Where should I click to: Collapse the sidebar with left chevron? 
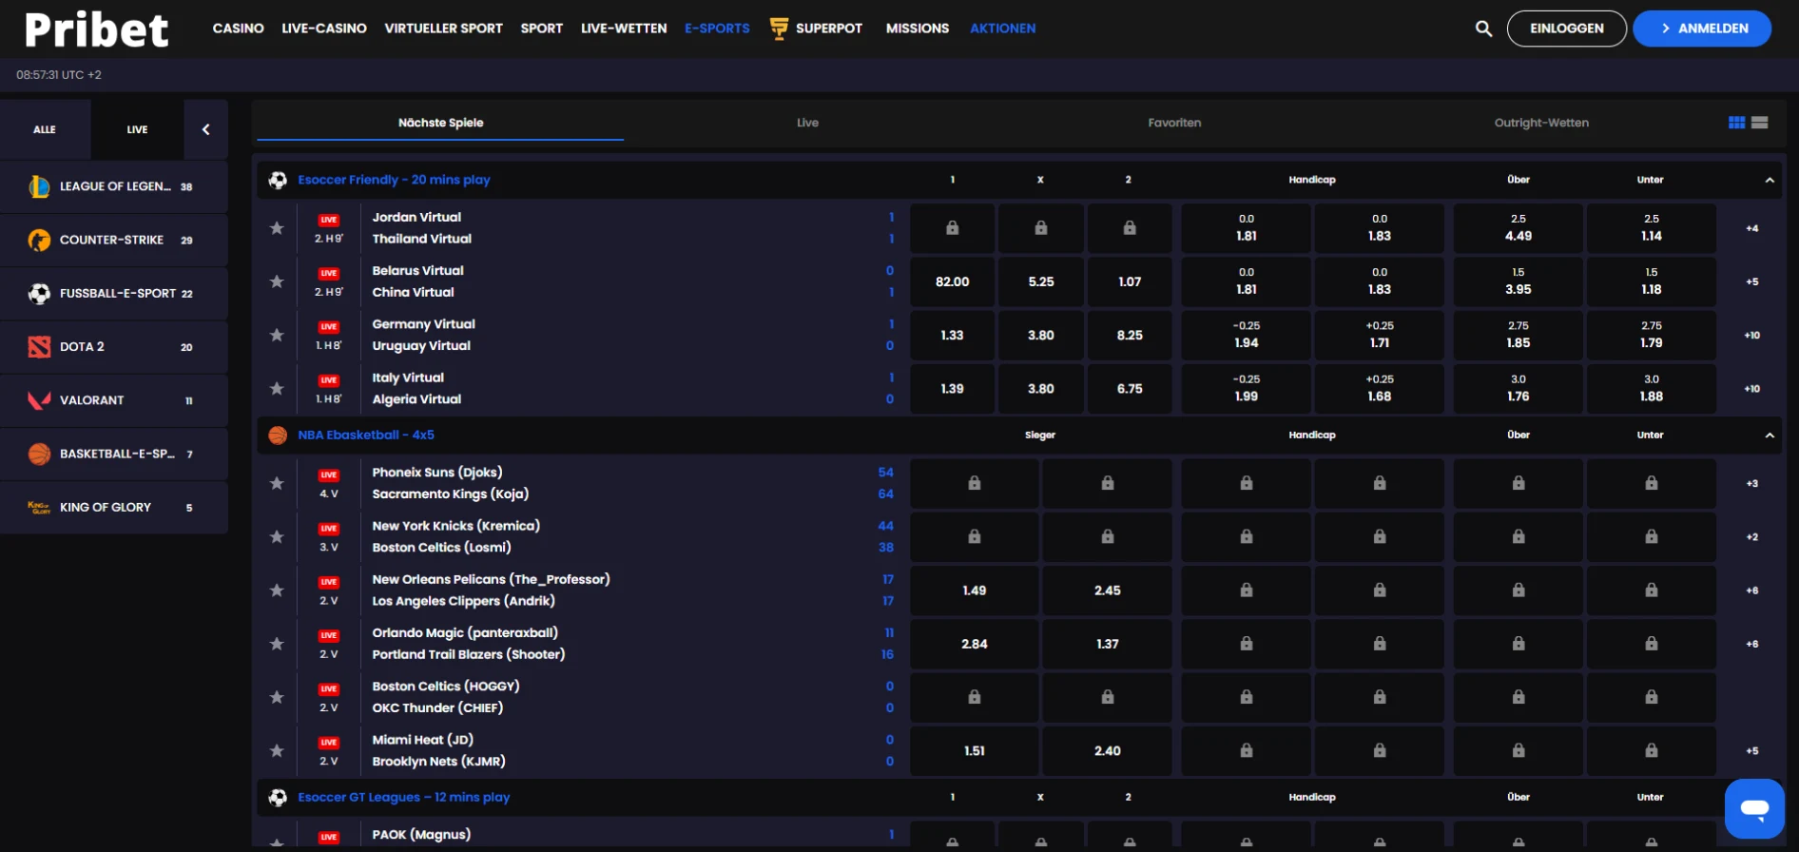pyautogui.click(x=206, y=129)
